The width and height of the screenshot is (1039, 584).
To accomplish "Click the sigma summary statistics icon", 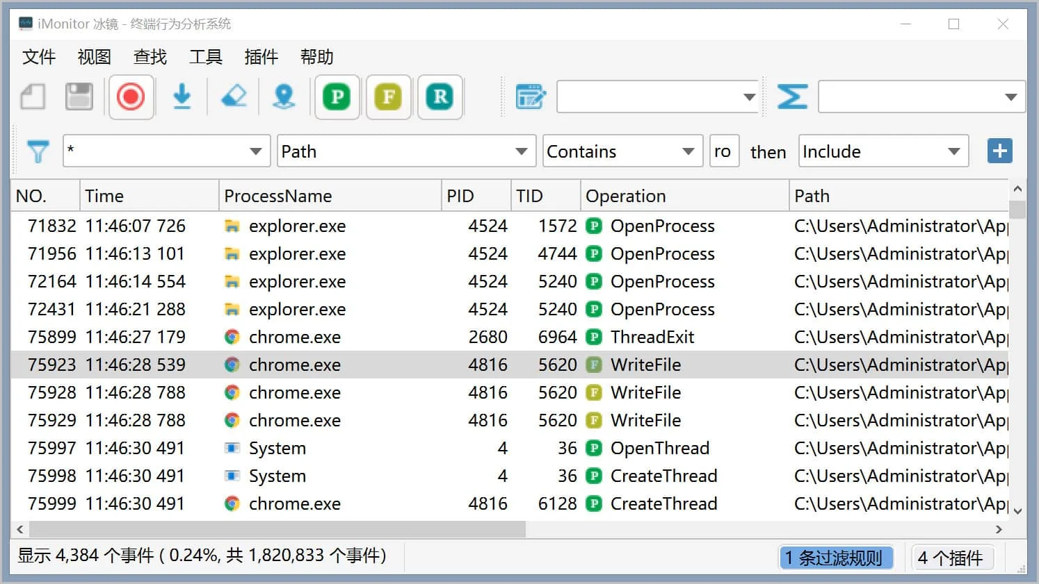I will click(x=792, y=97).
